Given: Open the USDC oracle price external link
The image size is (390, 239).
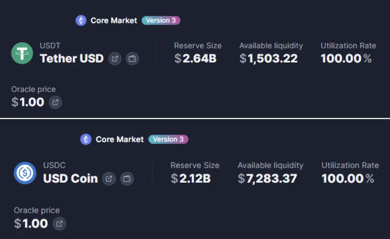Looking at the screenshot, I should click(x=59, y=224).
